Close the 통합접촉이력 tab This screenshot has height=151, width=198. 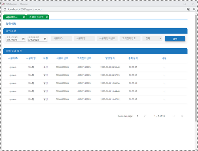pos(47,17)
